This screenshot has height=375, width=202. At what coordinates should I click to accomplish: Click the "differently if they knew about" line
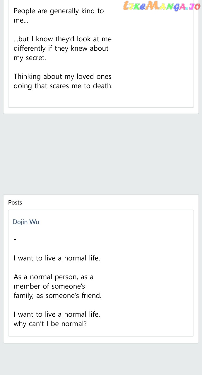point(61,48)
